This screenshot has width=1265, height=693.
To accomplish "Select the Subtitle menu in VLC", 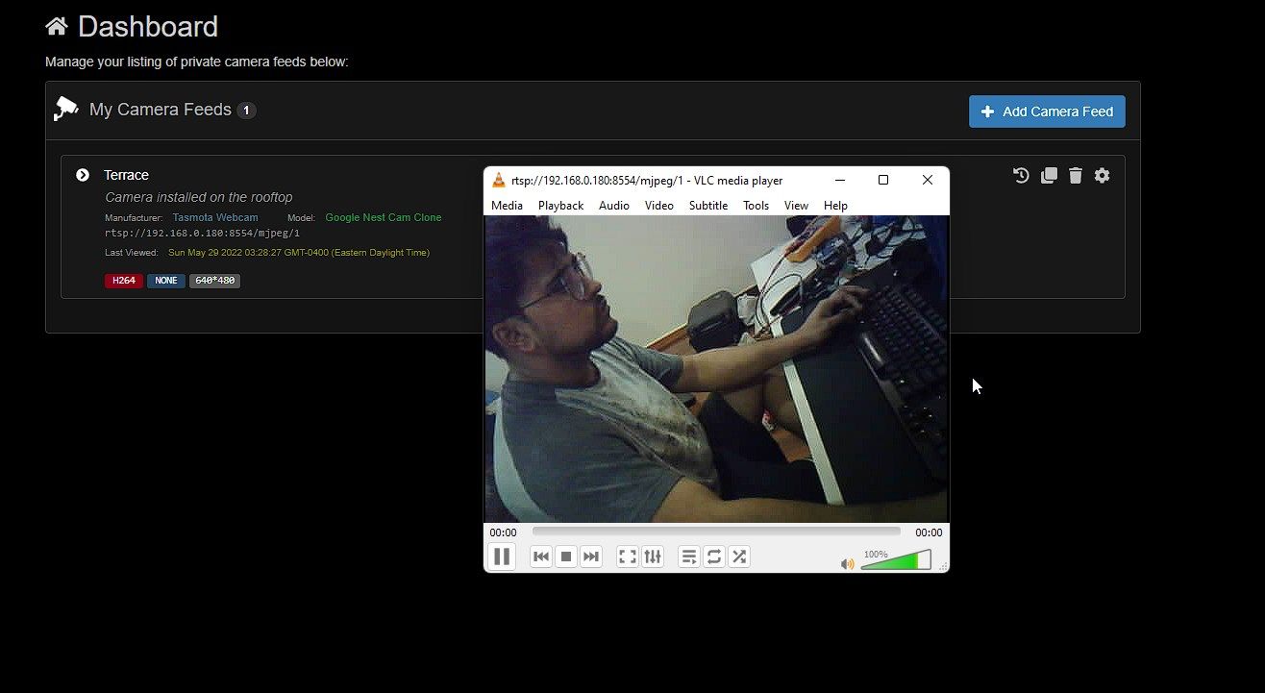I will pos(707,206).
